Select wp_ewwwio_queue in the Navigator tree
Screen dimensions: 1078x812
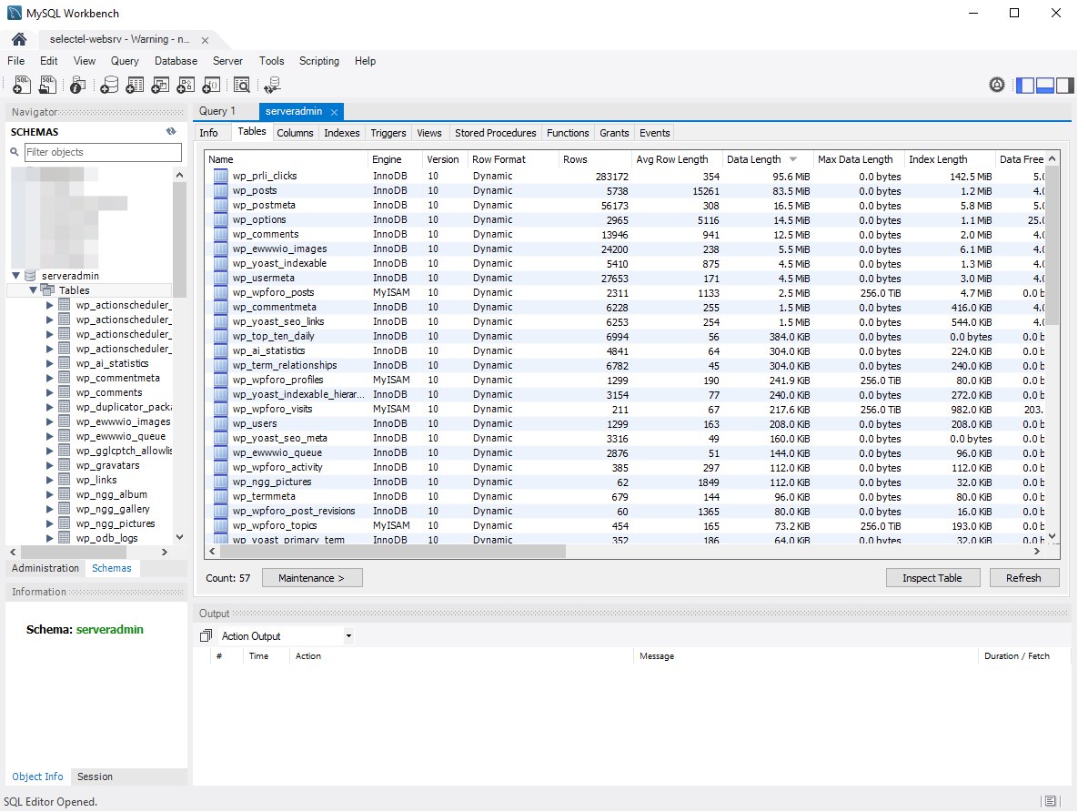(x=121, y=436)
